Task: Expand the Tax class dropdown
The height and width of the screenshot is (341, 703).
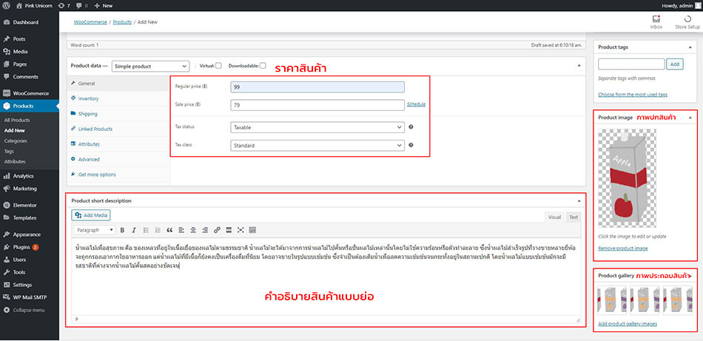Action: [x=317, y=146]
